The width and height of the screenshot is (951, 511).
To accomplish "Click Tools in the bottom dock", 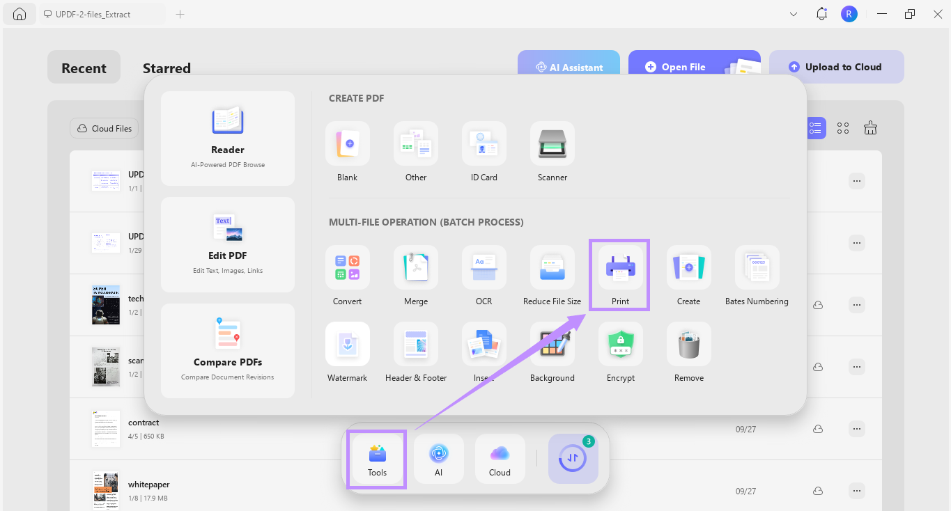I will pos(377,459).
